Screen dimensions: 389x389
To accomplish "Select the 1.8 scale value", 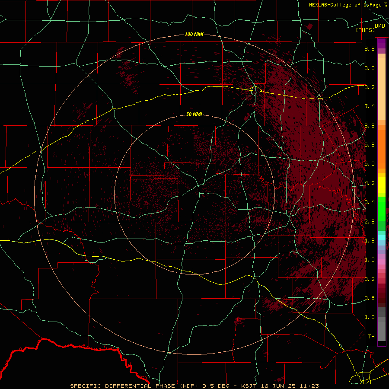I will (370, 241).
